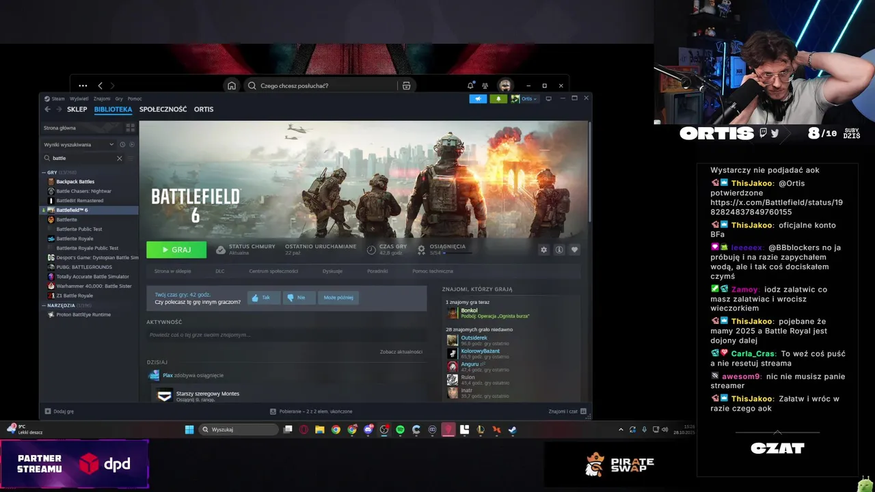
Task: Open the ORTIS profile tab
Action: click(204, 109)
